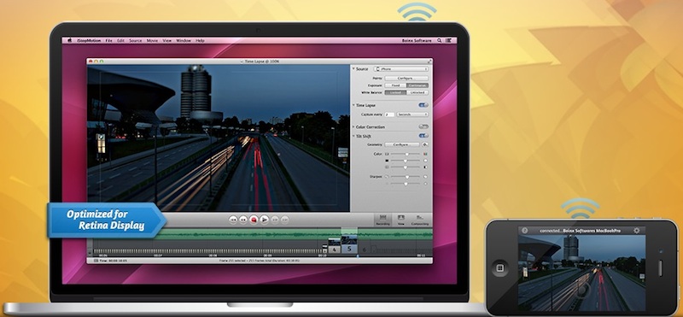This screenshot has width=683, height=317.
Task: Open the Recording panel icon
Action: [382, 220]
